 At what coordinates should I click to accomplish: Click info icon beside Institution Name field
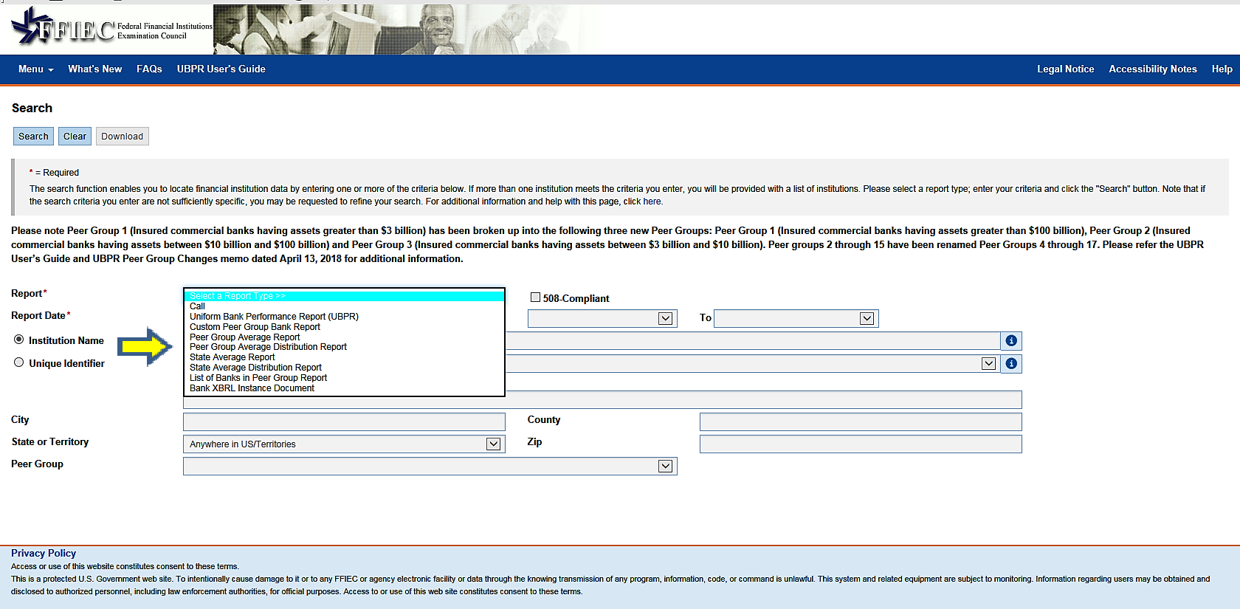[1011, 340]
